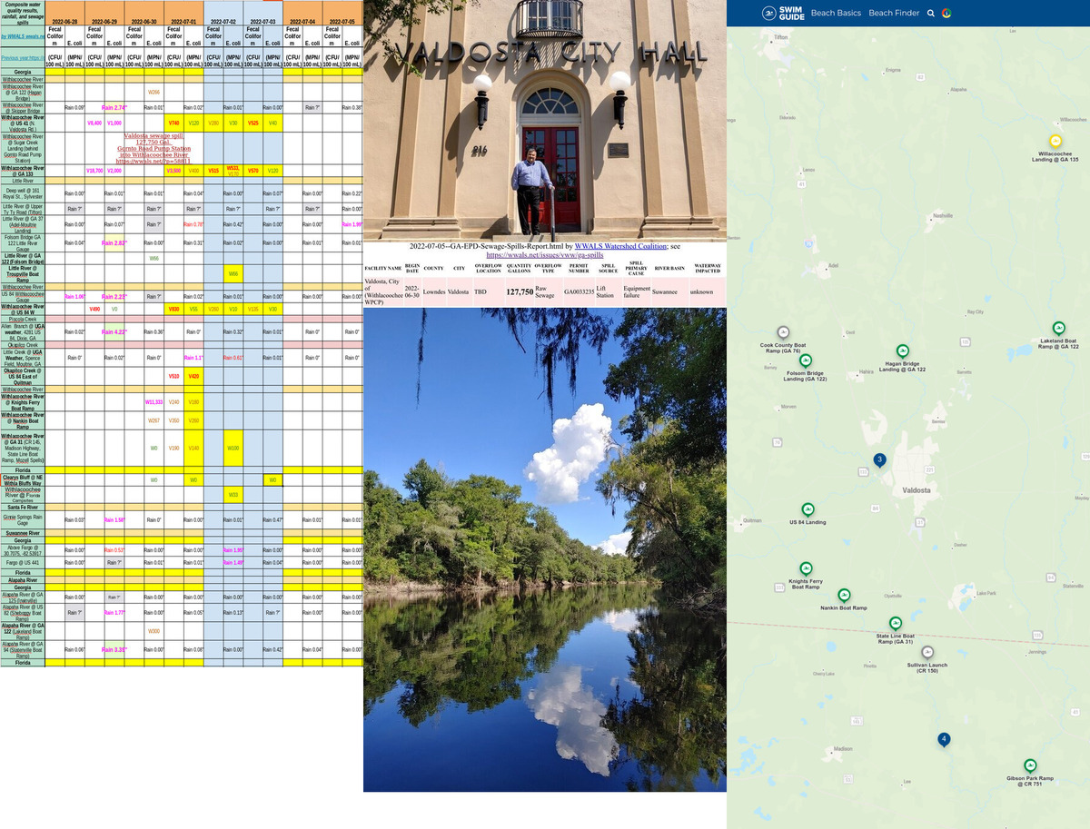Screen dimensions: 1090x829
Task: Select the V18,700 cell for GA 133
Action: (94, 171)
